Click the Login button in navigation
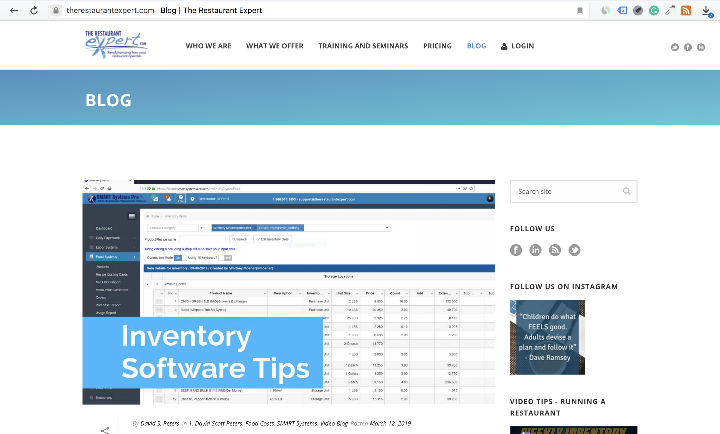 pos(517,46)
